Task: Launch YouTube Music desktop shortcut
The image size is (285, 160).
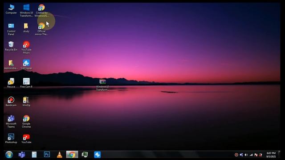Action: click(26, 48)
